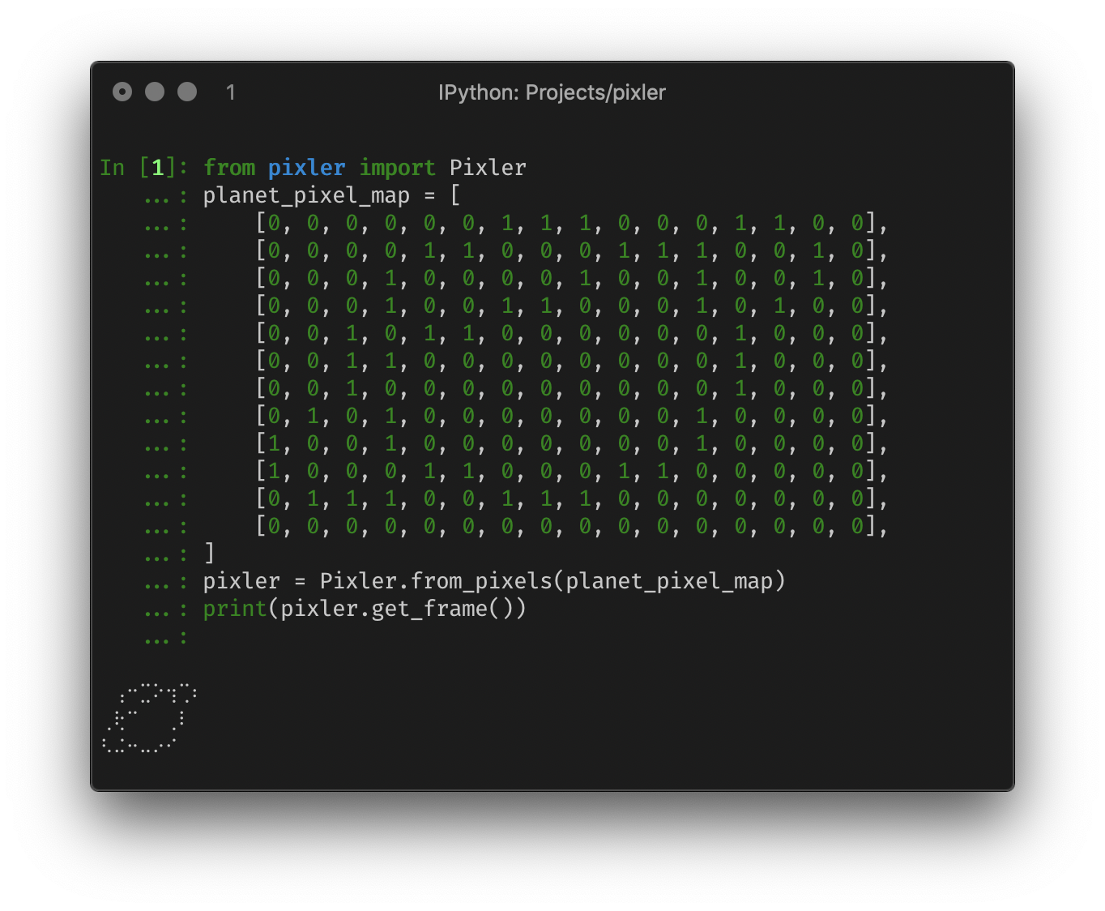
Task: Select the import Pixler statement line
Action: click(x=365, y=167)
